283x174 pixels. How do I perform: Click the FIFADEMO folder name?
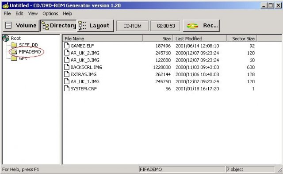pos(30,52)
